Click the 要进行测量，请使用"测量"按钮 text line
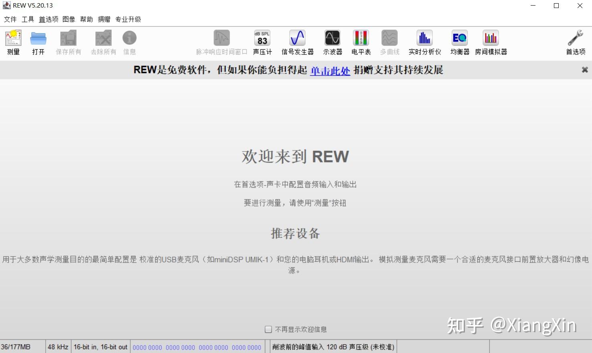 tap(295, 203)
